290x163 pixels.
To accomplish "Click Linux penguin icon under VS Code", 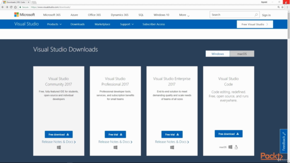I will tap(236, 147).
